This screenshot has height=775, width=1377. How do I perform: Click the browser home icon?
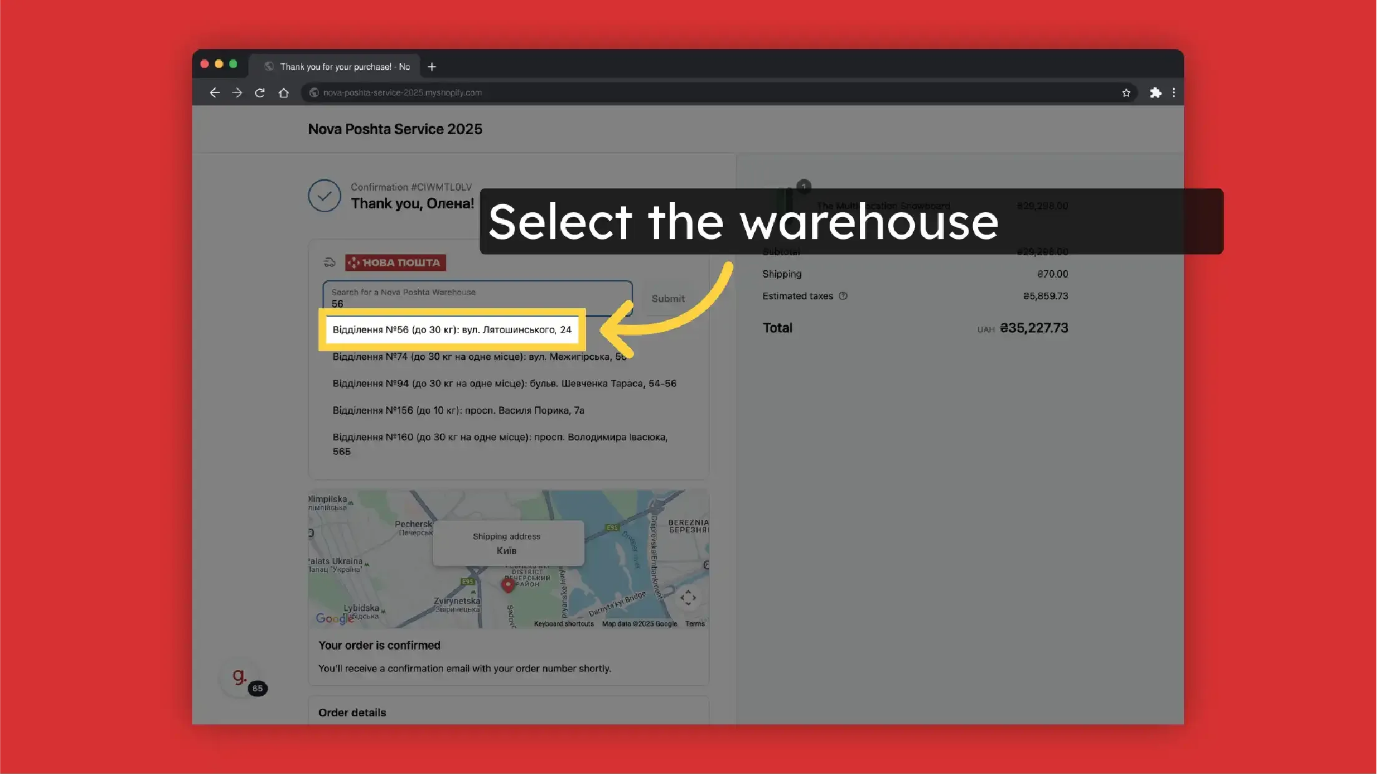click(x=283, y=93)
